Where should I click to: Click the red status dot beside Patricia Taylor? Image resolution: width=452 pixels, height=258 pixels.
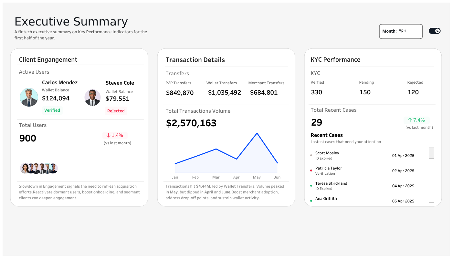311,170
